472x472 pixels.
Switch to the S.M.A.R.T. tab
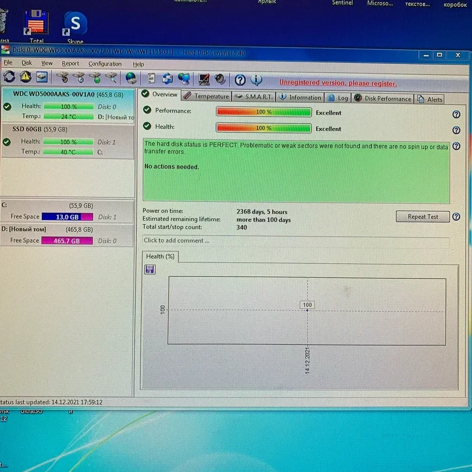[254, 97]
